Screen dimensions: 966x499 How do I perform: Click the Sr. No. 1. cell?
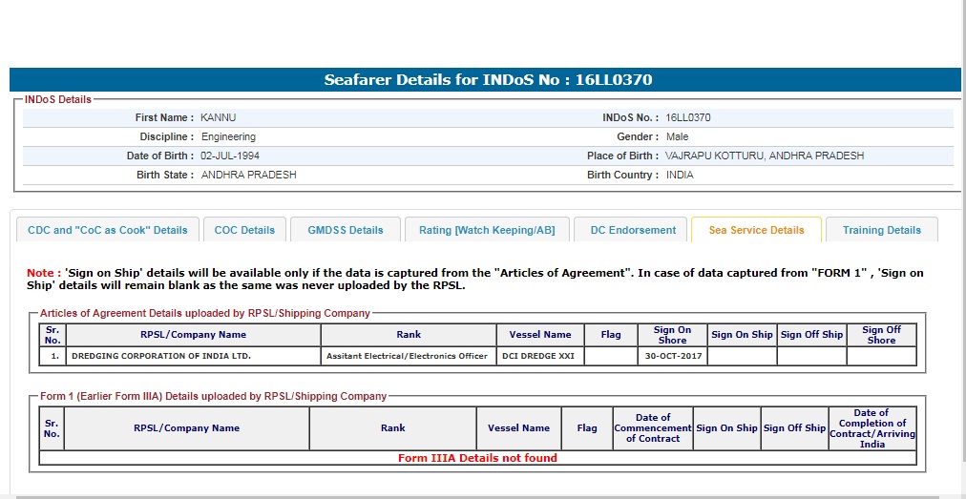[x=52, y=356]
